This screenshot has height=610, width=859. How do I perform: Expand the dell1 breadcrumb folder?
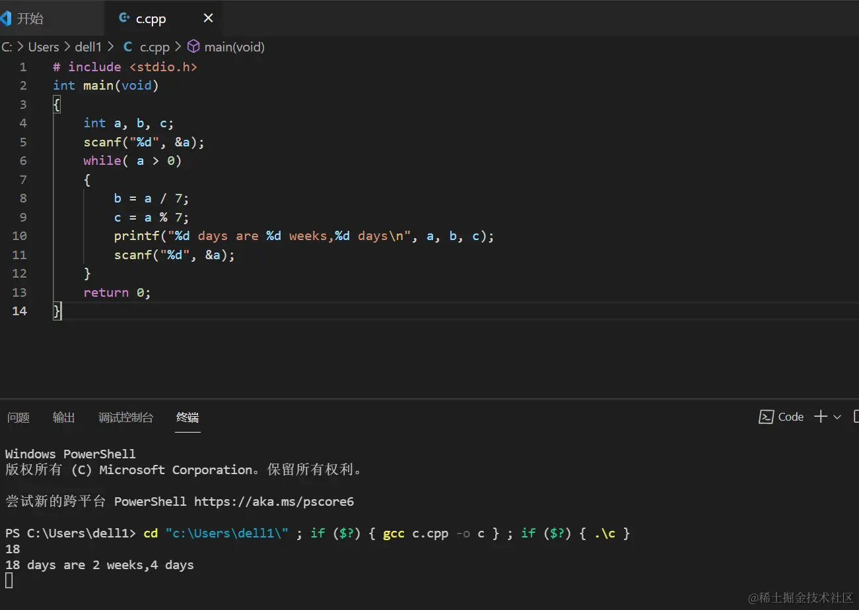point(88,47)
